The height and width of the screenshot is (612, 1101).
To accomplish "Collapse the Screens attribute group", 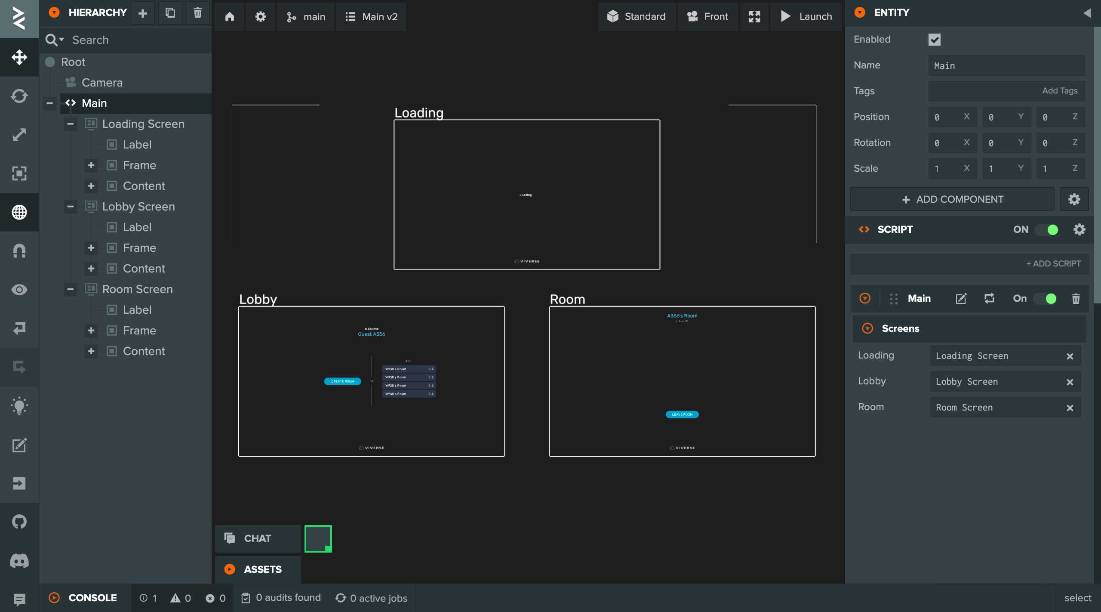I will coord(867,329).
